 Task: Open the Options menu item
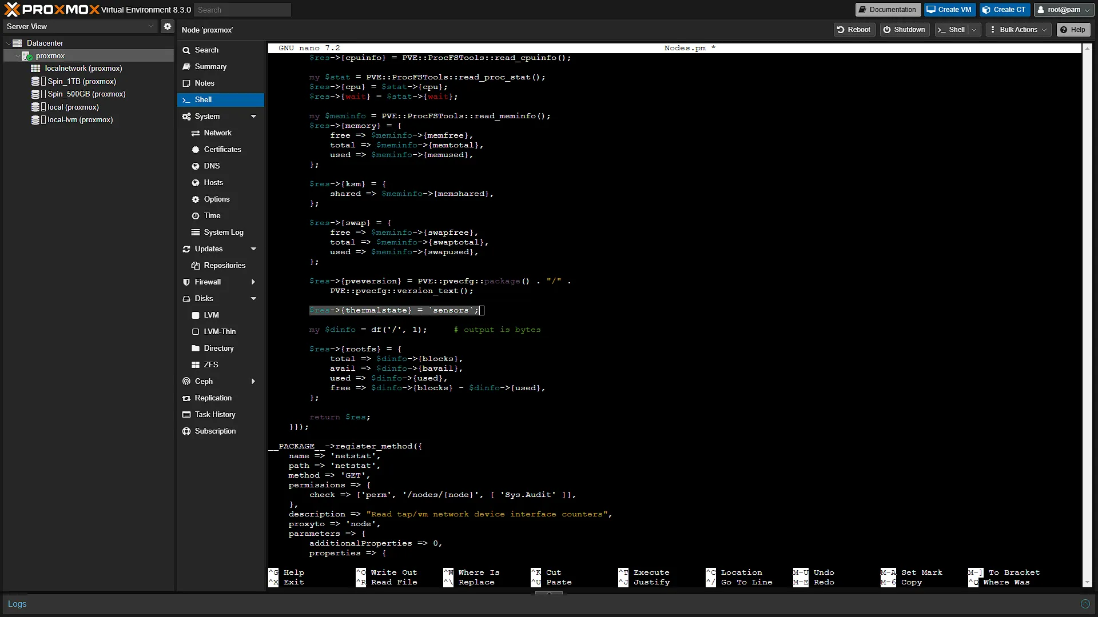pos(221,199)
